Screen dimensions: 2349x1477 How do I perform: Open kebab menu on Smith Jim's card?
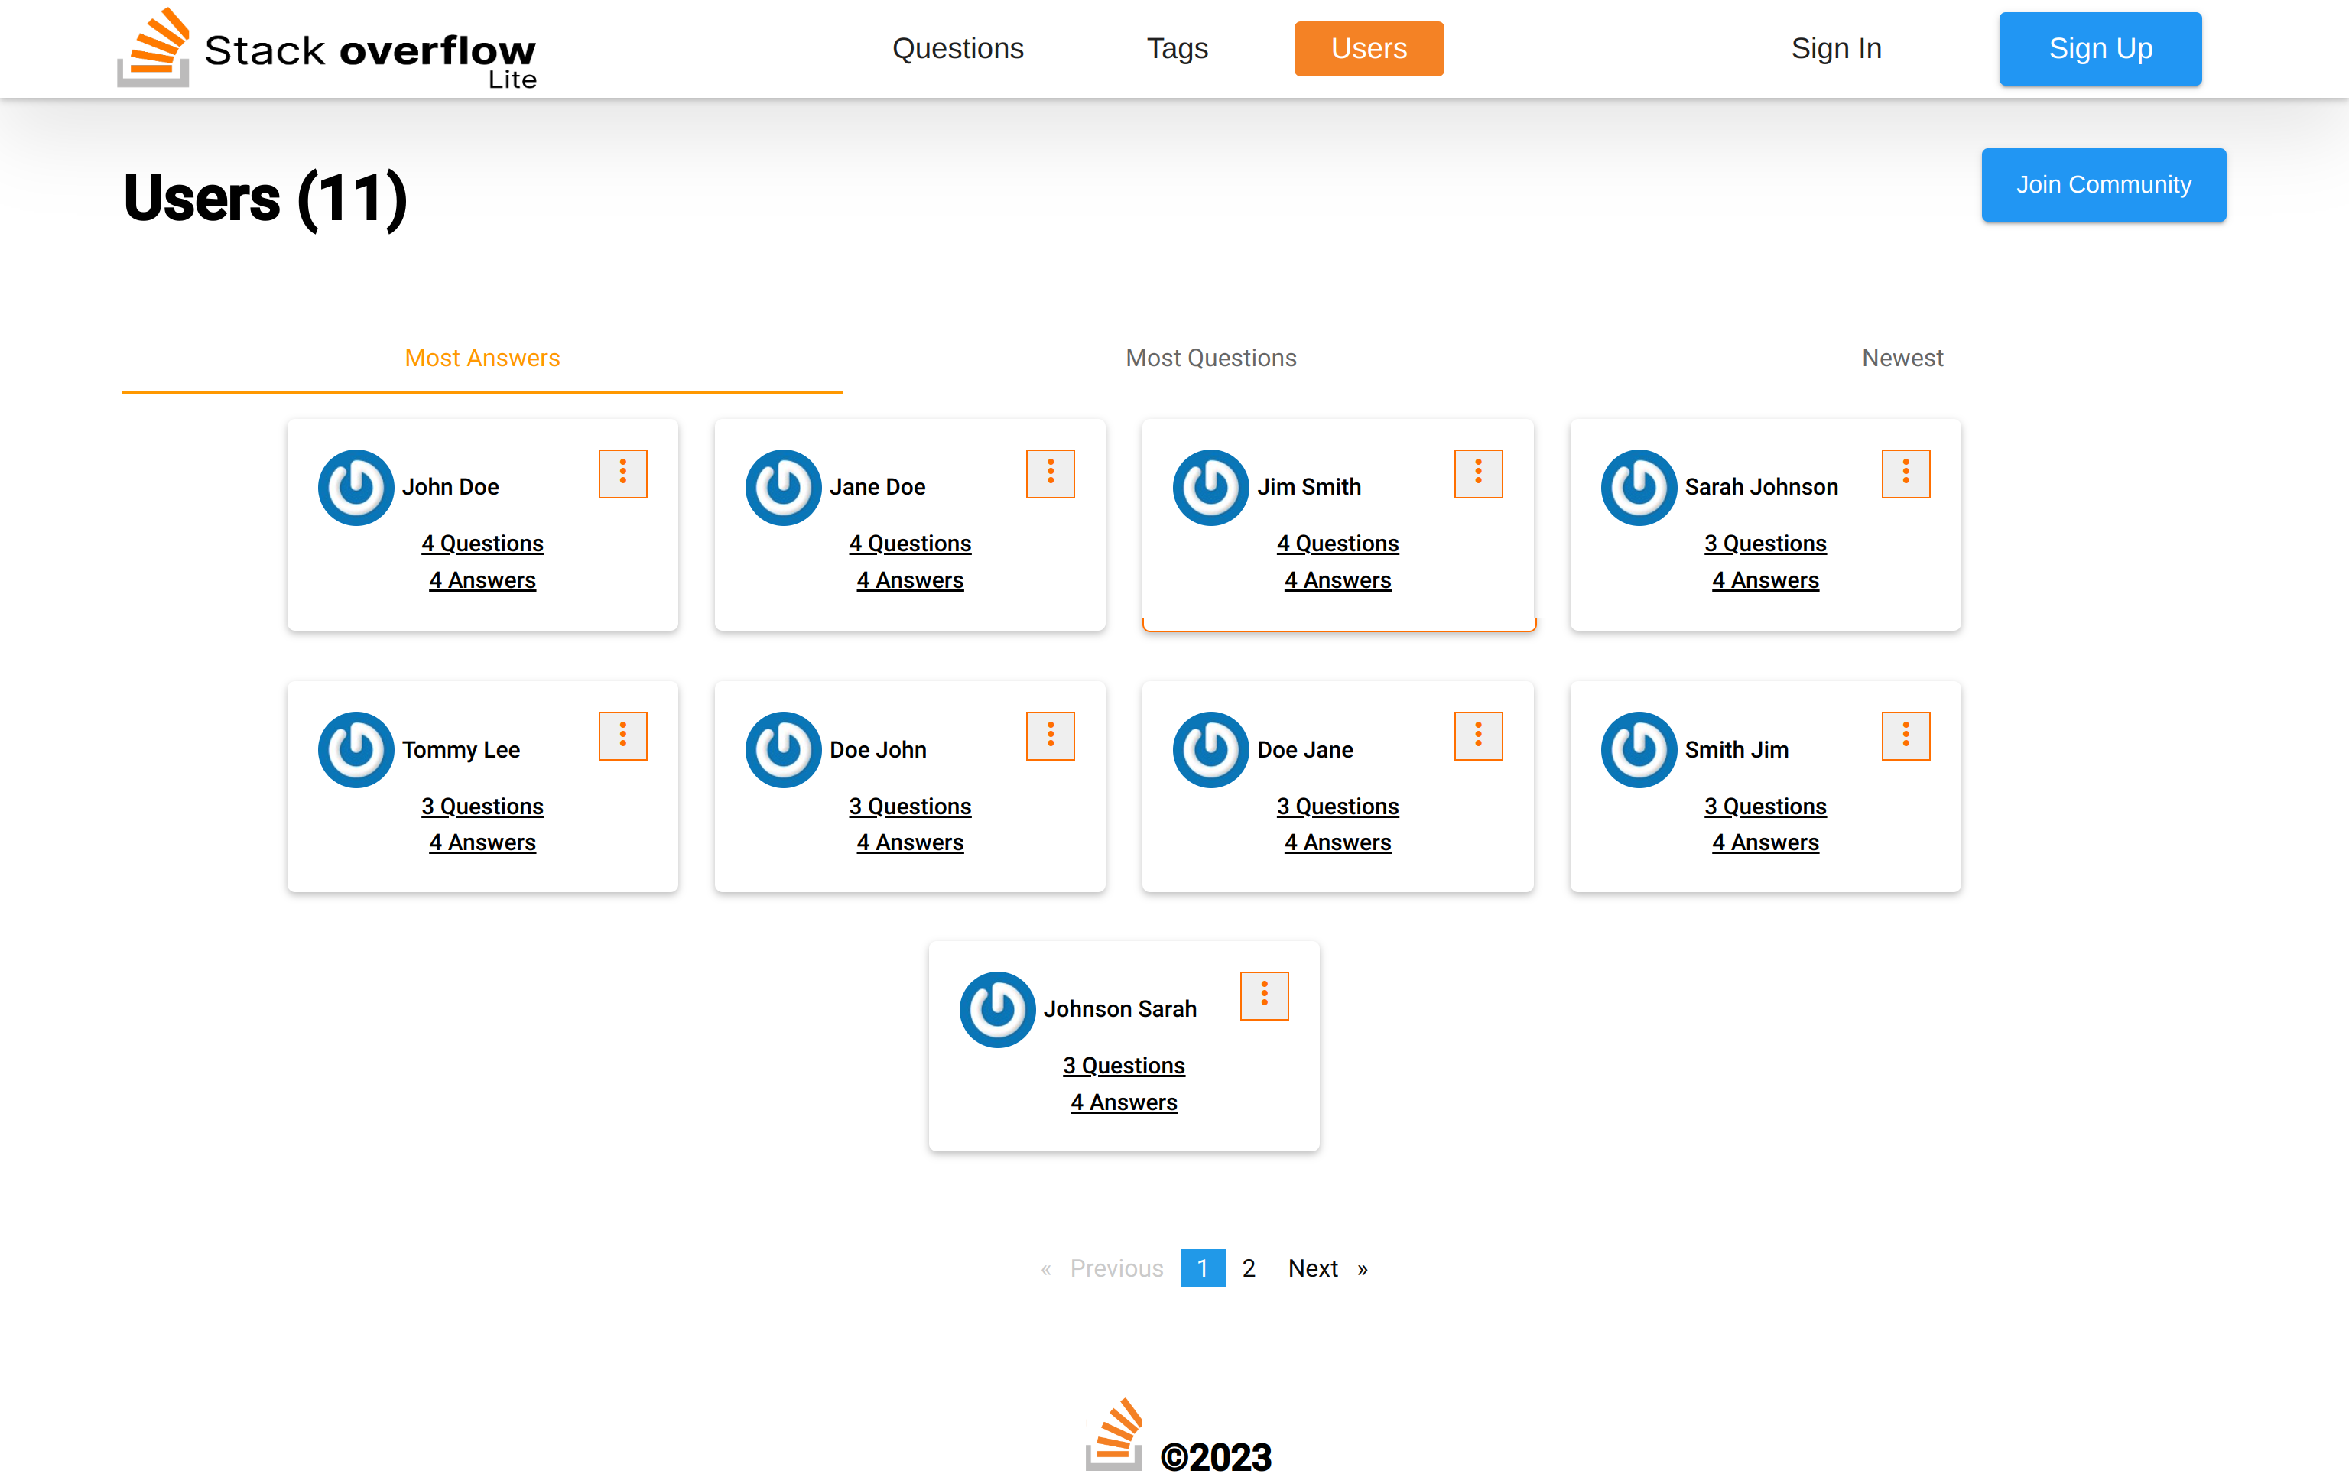1904,735
